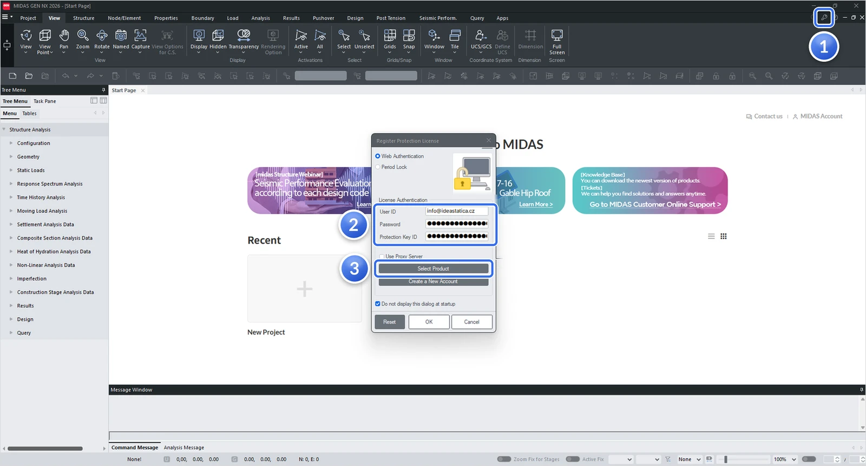The height and width of the screenshot is (466, 866).
Task: Click the Select Product button
Action: 434,268
